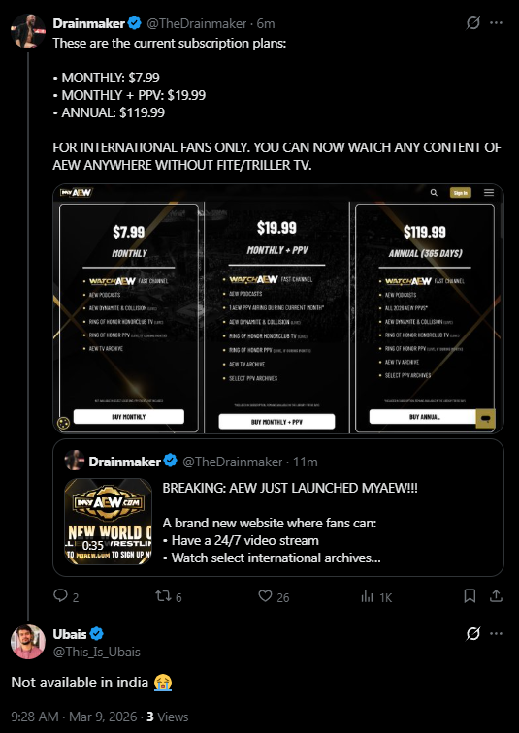Click the reply icon under Drainmaker's post

[60, 595]
